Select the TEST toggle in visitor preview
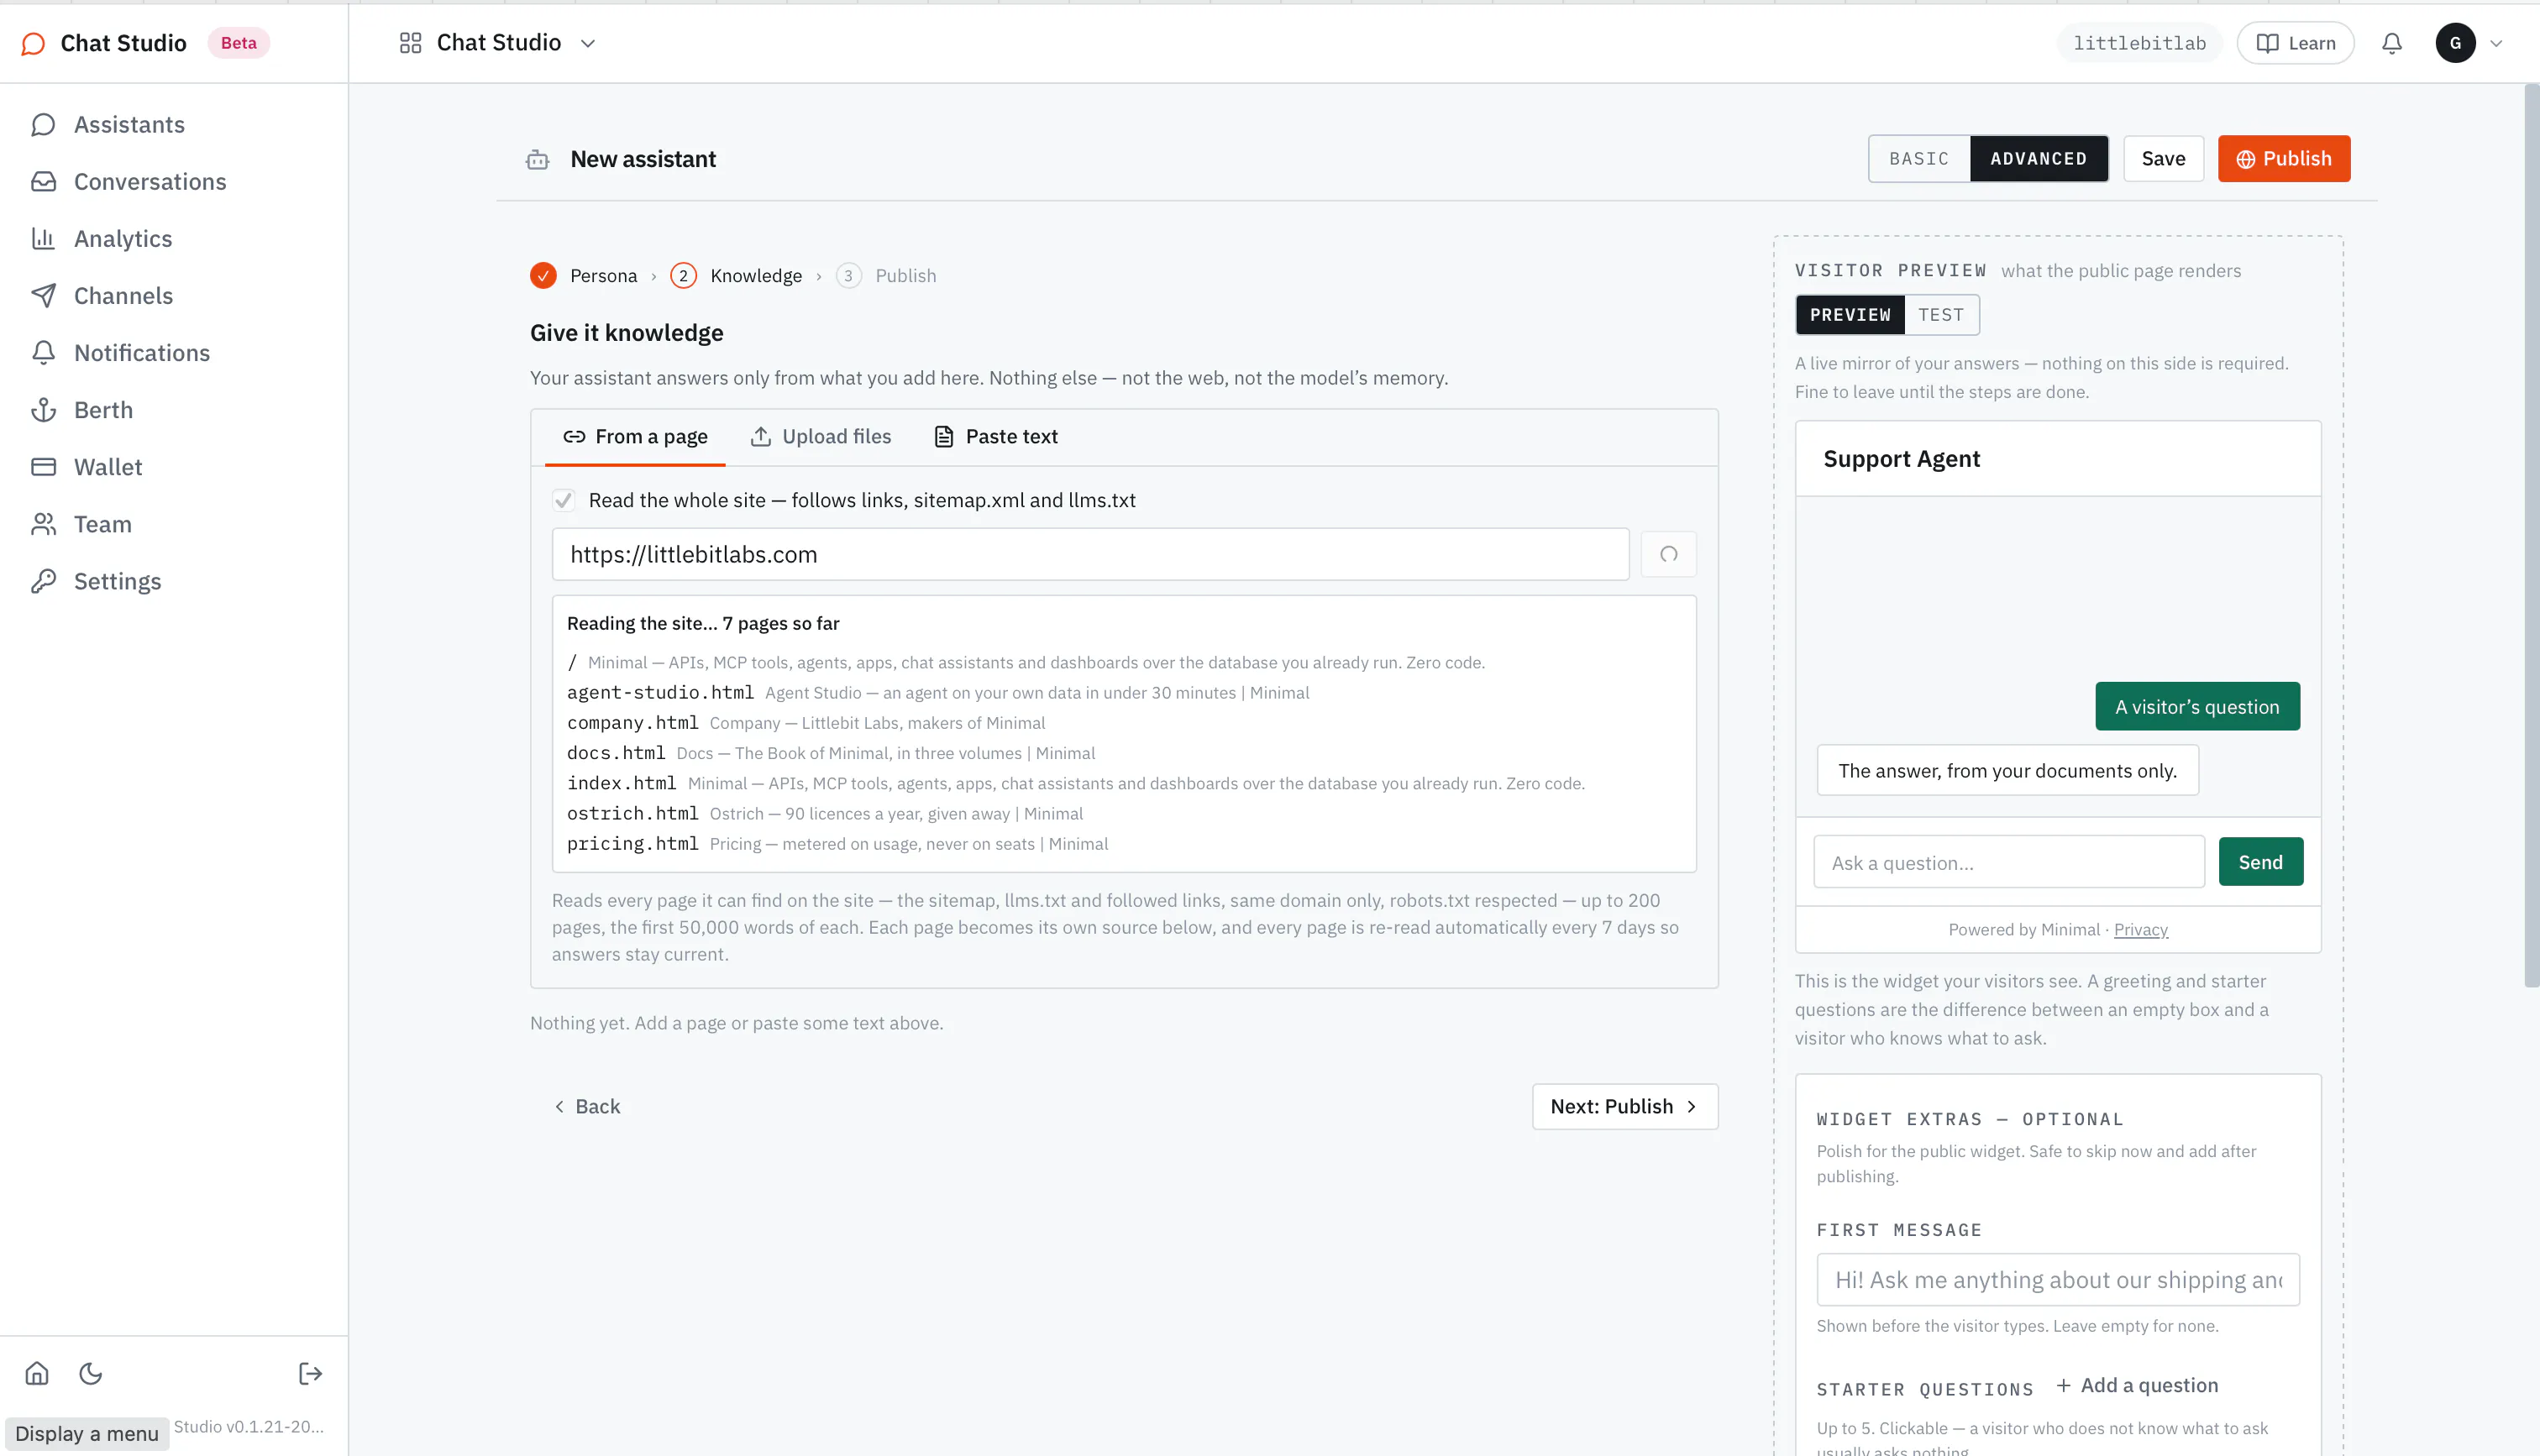The height and width of the screenshot is (1456, 2540). [x=1941, y=315]
